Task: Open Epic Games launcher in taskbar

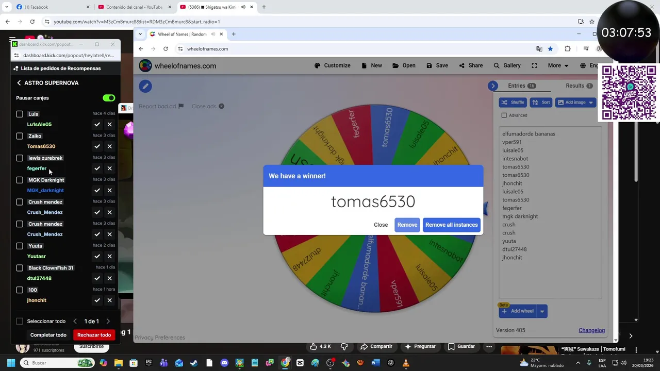Action: [x=148, y=363]
